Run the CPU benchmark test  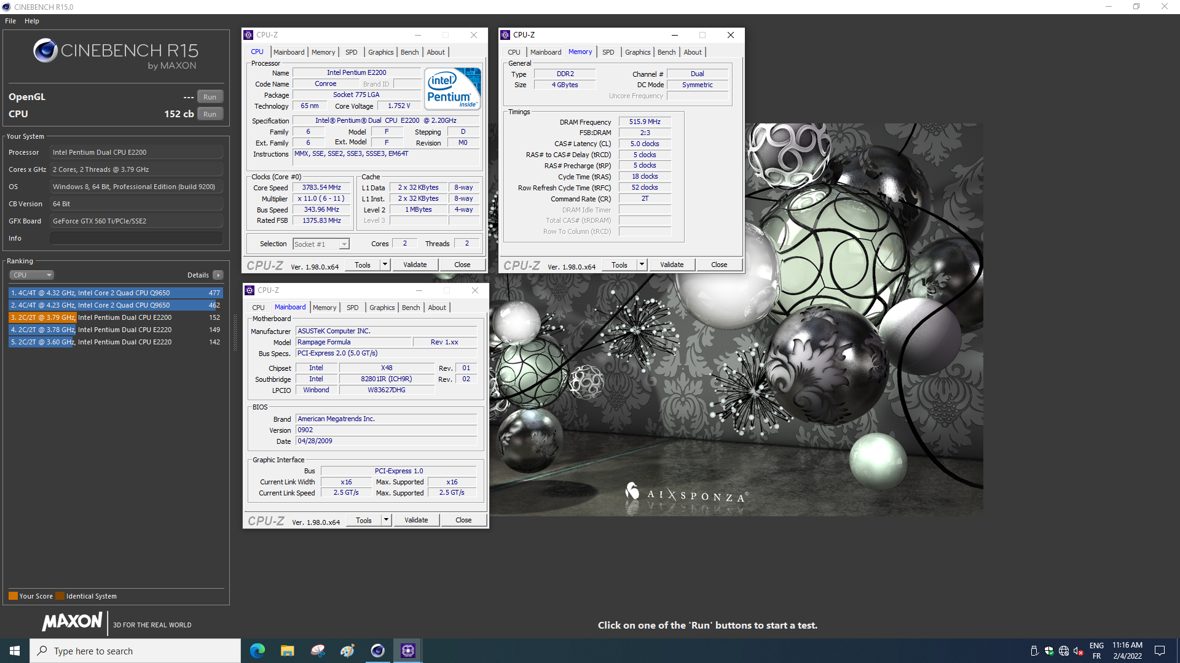coord(210,114)
